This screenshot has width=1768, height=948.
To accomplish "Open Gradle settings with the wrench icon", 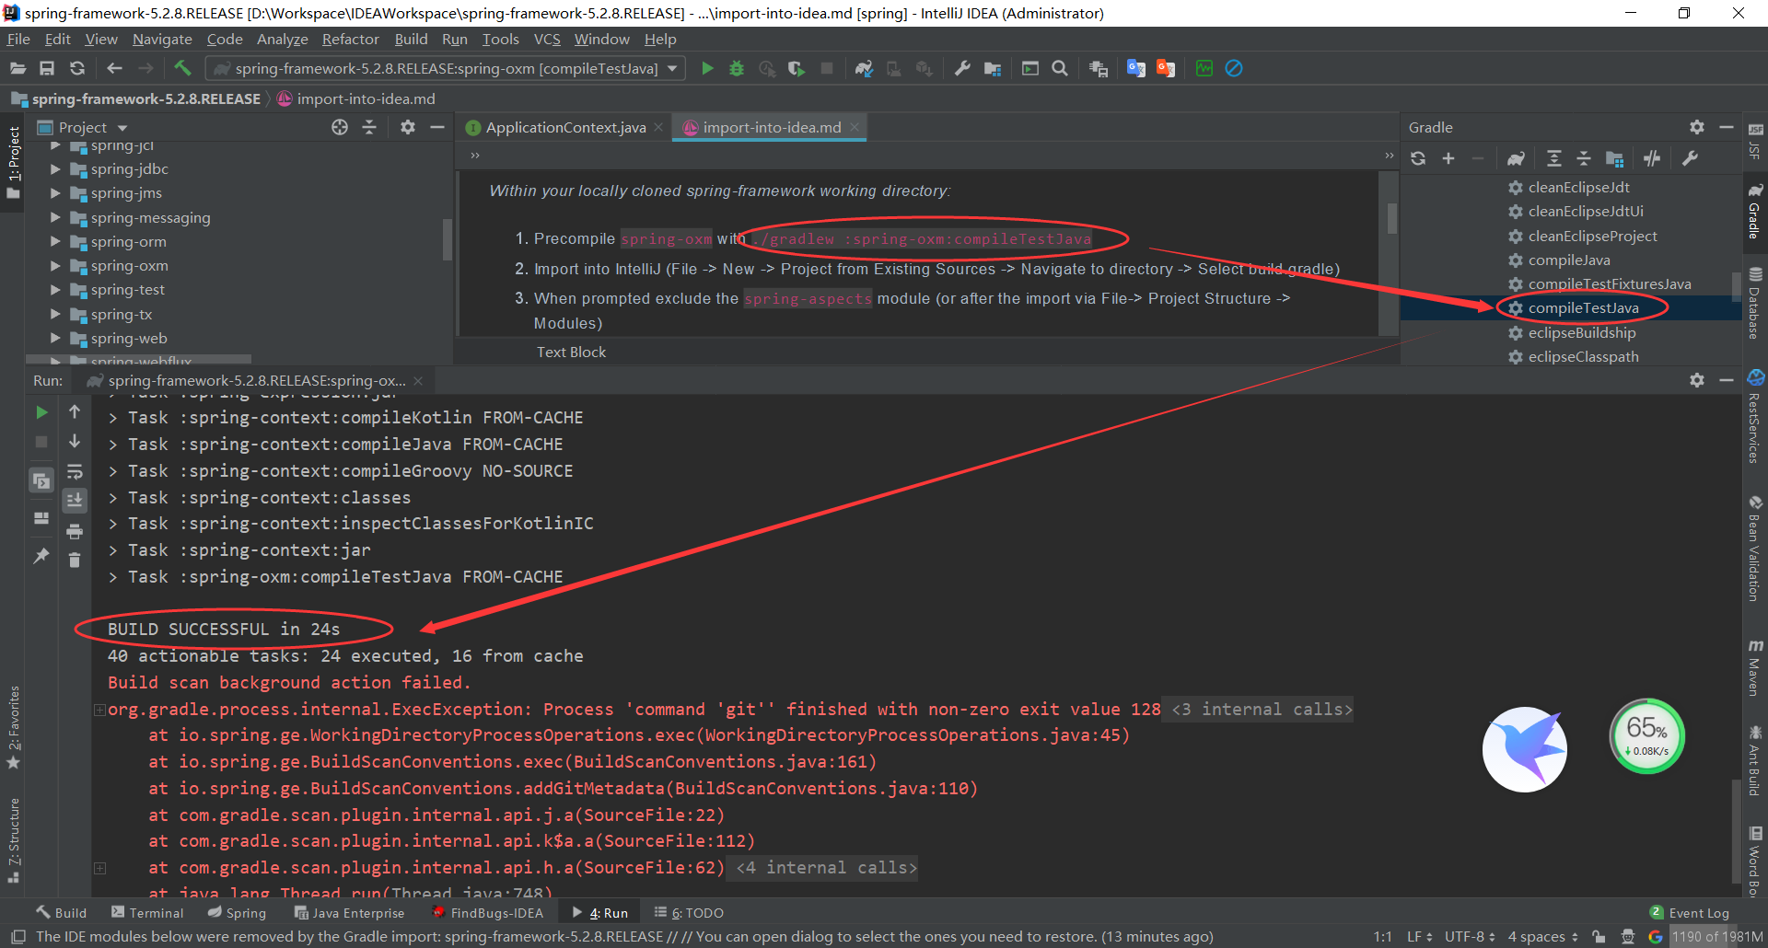I will [x=1690, y=158].
